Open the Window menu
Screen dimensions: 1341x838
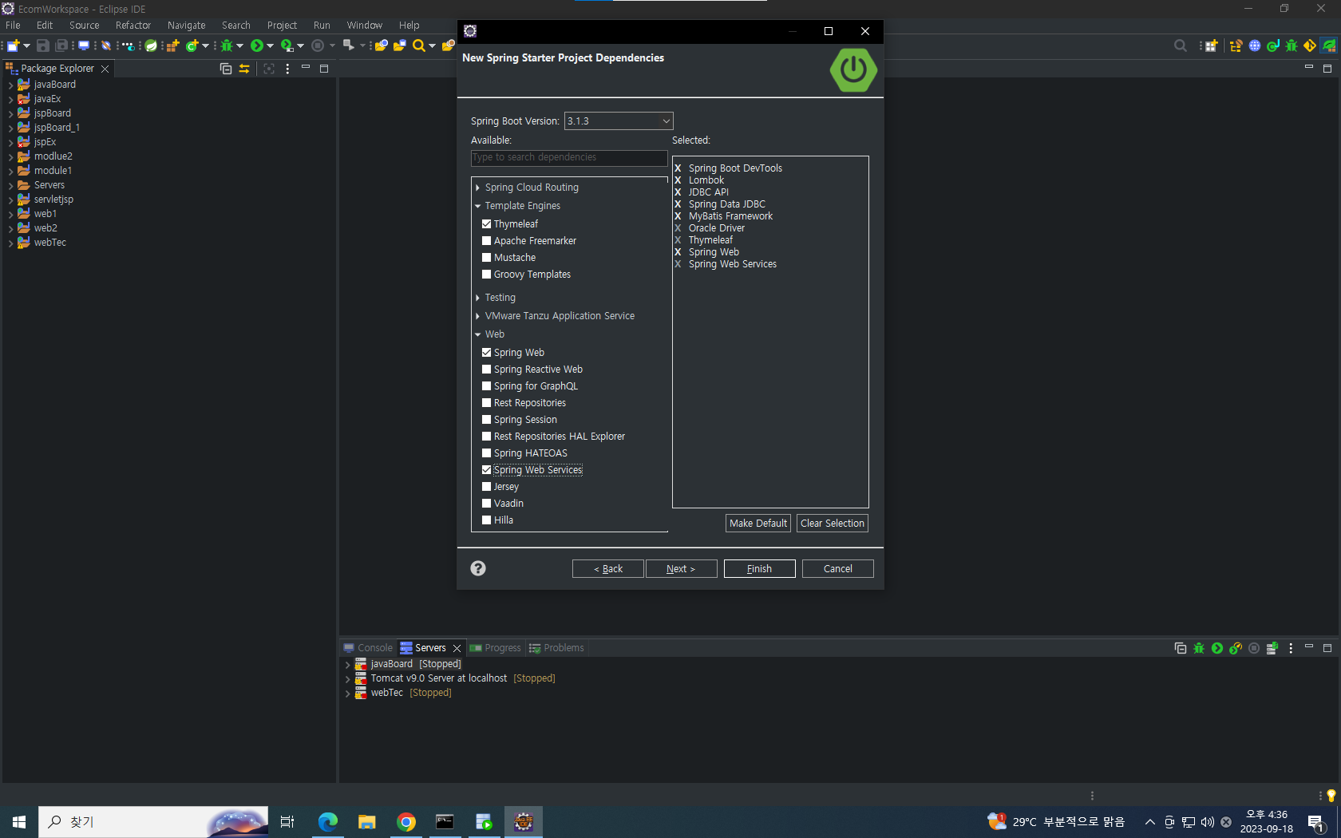coord(364,26)
